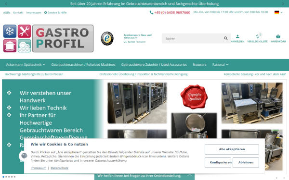Open Impressum link in cookie dialog
Viewport: 289px width, 180px height.
click(x=39, y=168)
